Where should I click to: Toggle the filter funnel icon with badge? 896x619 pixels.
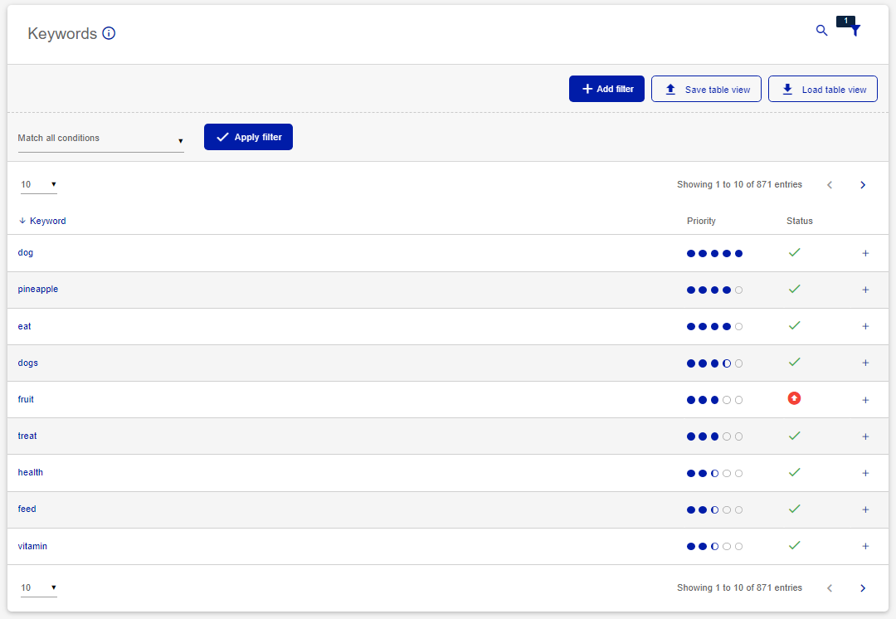point(855,31)
